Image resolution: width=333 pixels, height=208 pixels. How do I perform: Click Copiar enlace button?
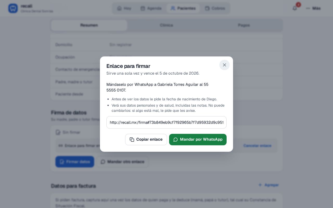(146, 140)
